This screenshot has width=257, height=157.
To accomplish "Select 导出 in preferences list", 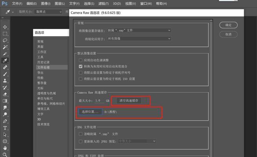I will (x=40, y=73).
